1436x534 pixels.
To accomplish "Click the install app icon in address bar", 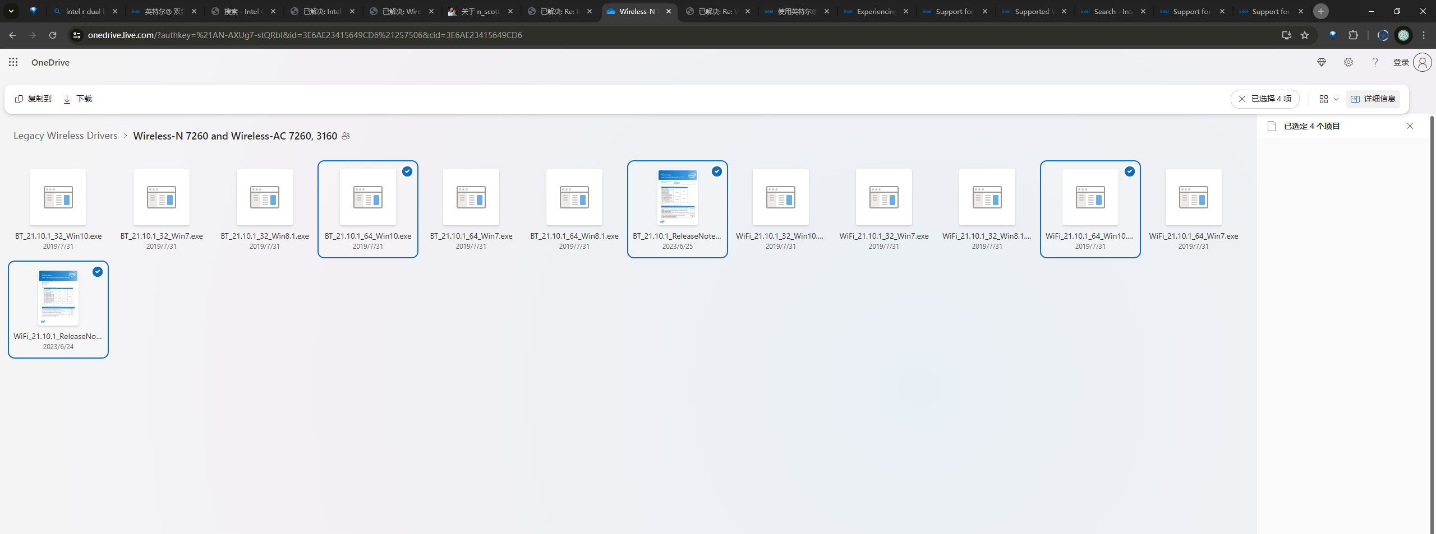I will click(x=1287, y=35).
